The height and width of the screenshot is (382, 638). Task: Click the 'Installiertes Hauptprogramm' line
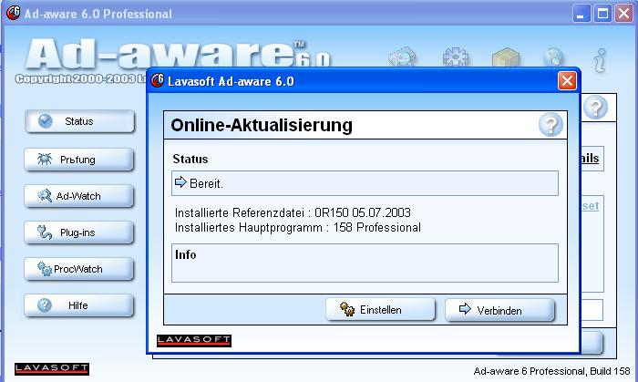298,227
